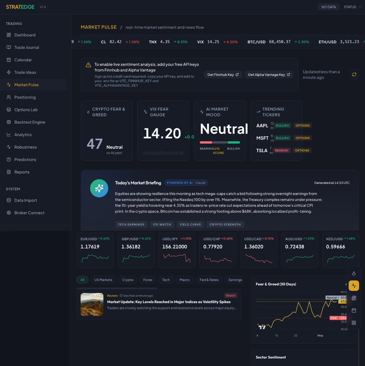
Task: Click the Trending Tickers trend icon
Action: tap(258, 112)
